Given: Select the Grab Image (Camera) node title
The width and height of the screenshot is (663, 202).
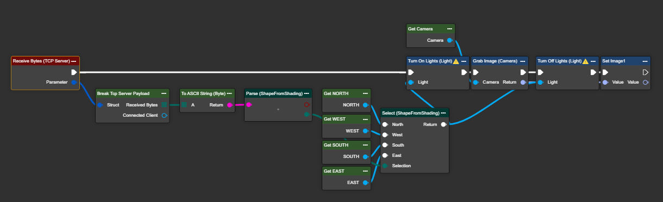Looking at the screenshot, I should (x=495, y=61).
